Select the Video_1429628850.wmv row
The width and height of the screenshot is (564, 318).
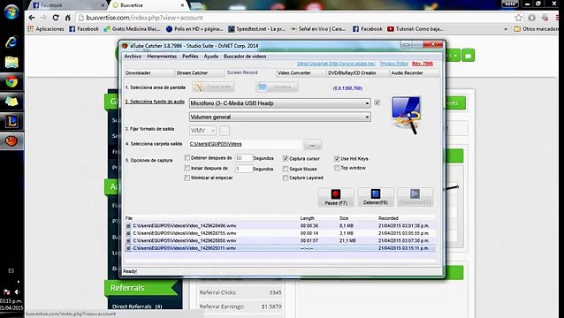click(x=280, y=241)
